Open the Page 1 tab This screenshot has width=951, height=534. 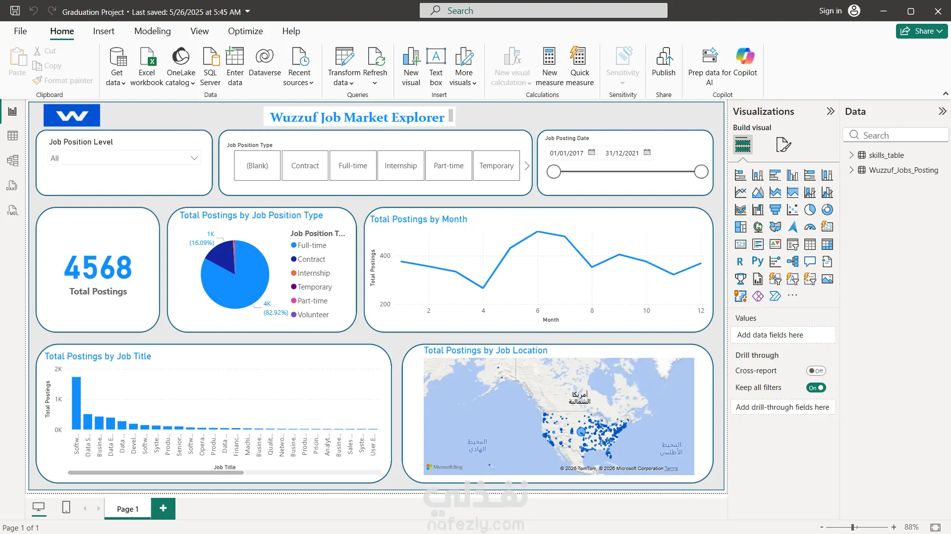tap(128, 509)
